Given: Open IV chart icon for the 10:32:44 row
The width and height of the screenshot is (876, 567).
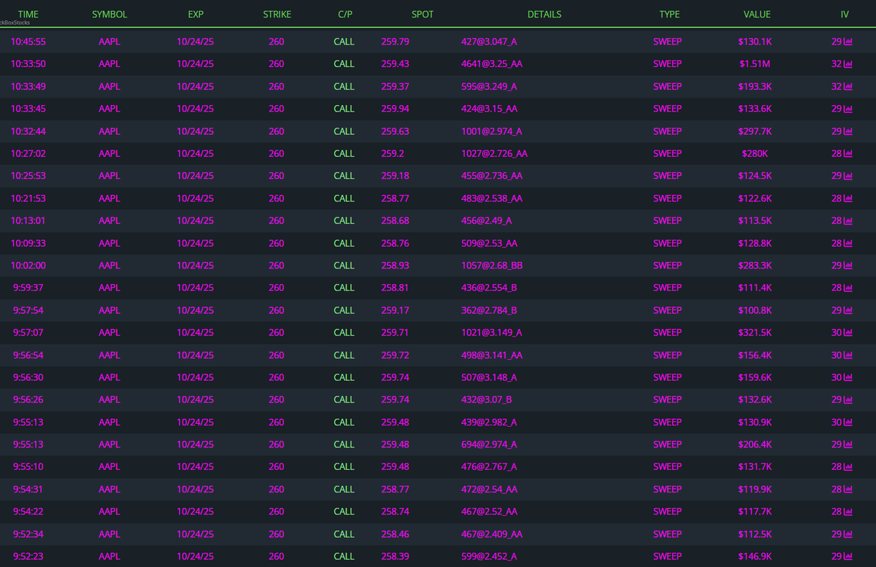Looking at the screenshot, I should coord(848,131).
